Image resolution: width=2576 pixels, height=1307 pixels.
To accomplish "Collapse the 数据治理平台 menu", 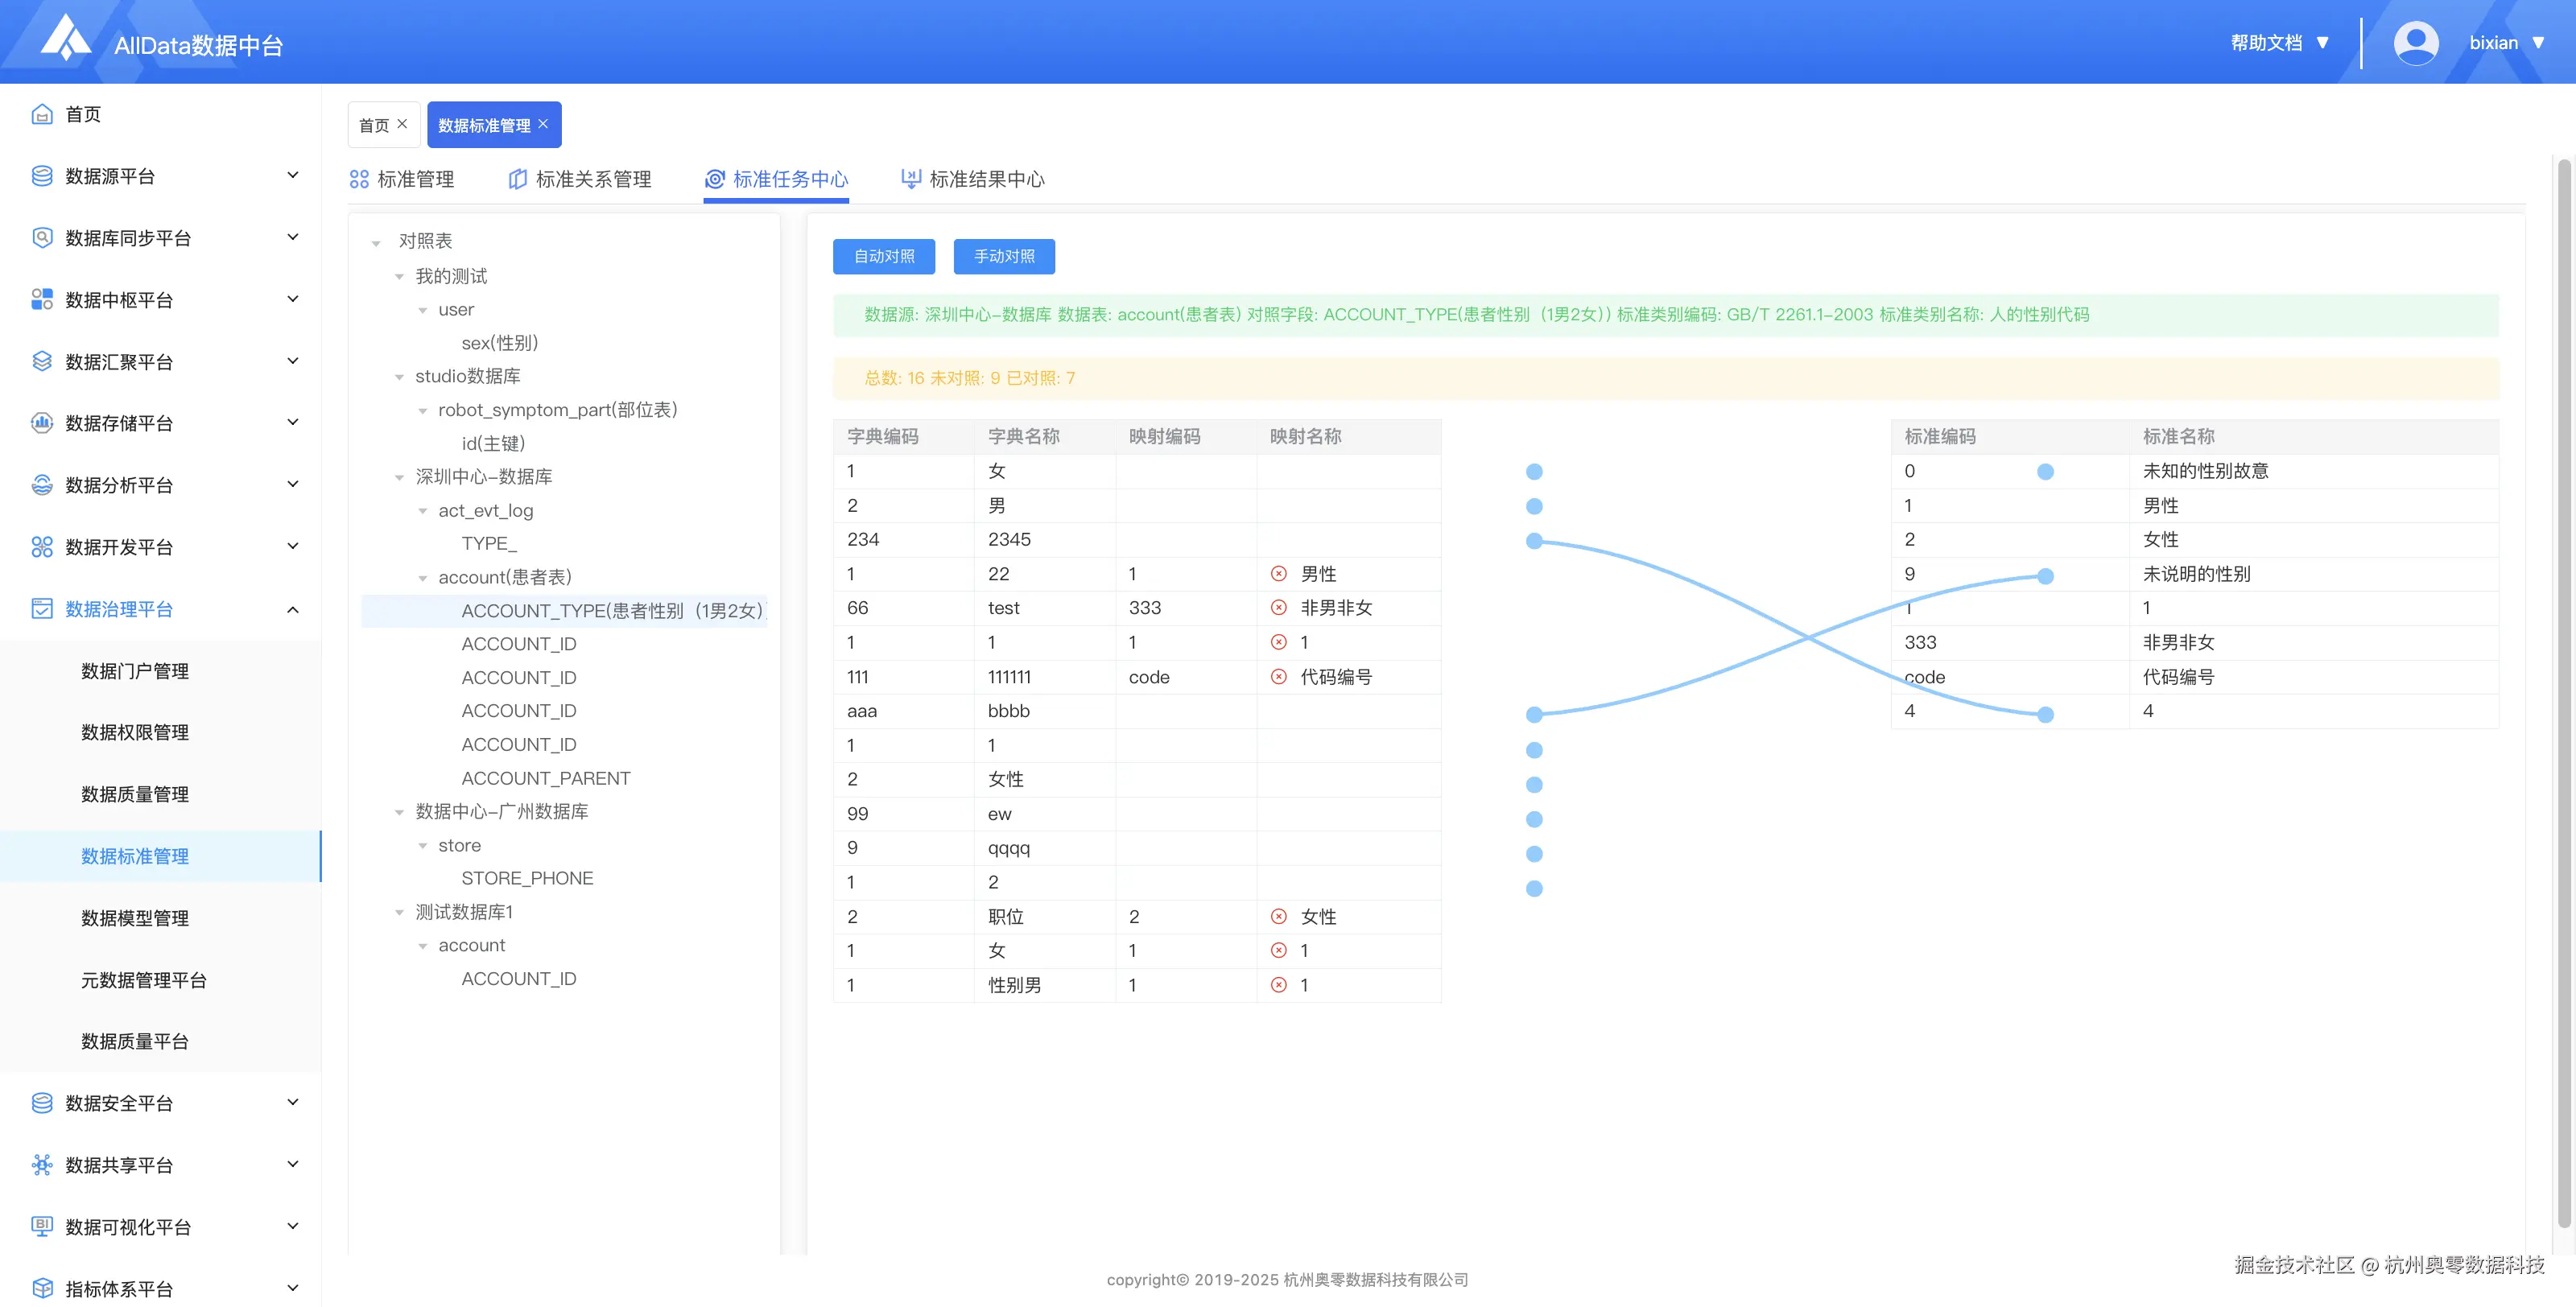I will pyautogui.click(x=293, y=609).
